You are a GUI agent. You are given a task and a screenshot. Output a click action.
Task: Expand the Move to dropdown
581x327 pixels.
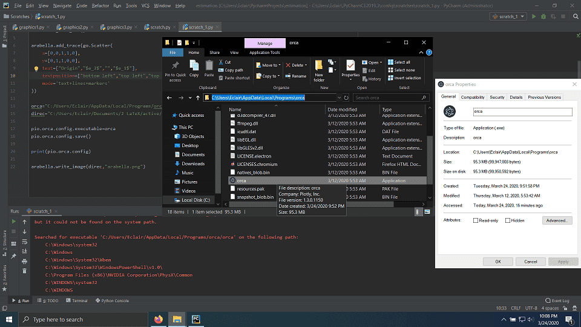tap(279, 65)
